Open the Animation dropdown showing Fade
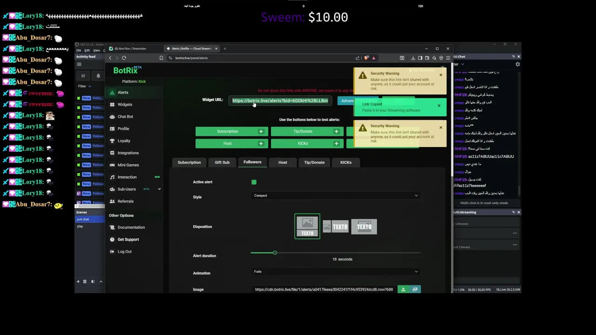 [335, 272]
